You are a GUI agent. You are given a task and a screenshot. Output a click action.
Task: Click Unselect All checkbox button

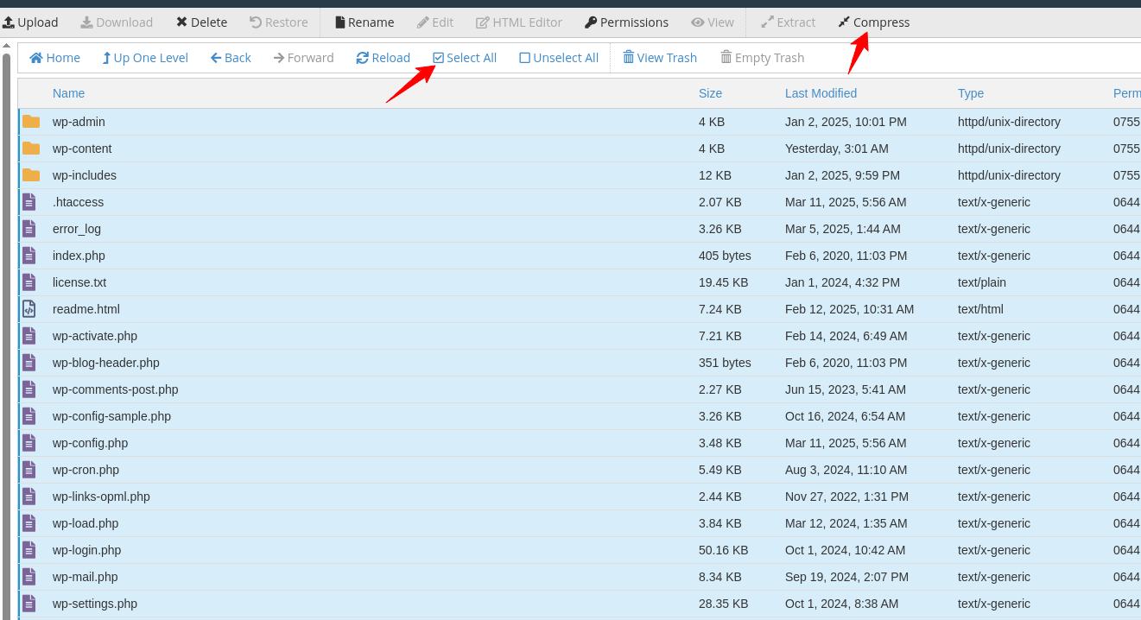(x=559, y=58)
